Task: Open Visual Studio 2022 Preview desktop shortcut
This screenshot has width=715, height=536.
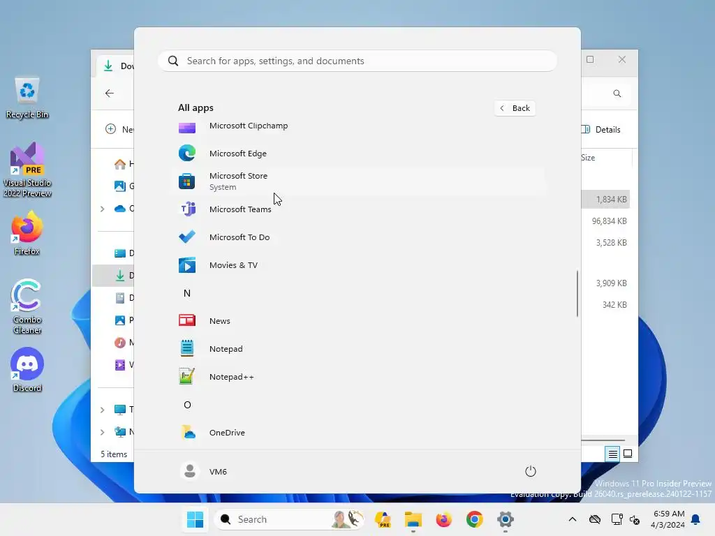Action: 27,170
